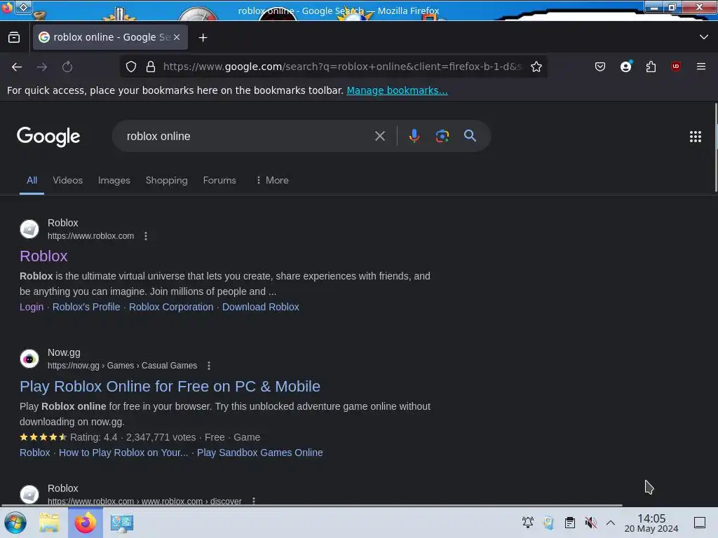Screen dimensions: 718x538
Task: Open the Roblox result title link
Action: click(x=43, y=256)
